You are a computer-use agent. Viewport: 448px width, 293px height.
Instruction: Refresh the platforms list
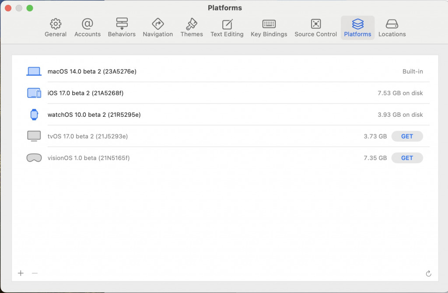pos(428,274)
